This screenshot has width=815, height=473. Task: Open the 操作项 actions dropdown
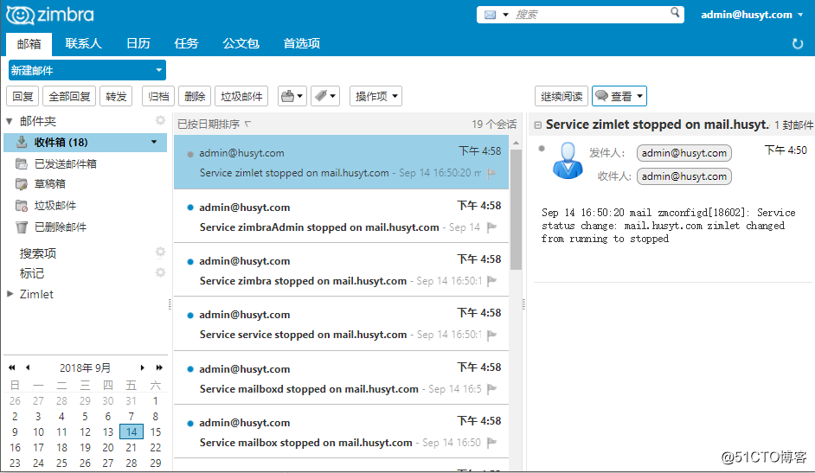coord(375,96)
